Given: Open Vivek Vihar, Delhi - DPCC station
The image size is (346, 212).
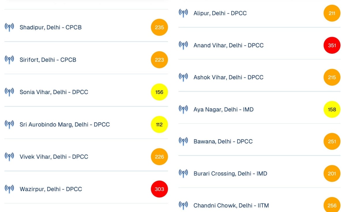Looking at the screenshot, I should click(x=54, y=157).
